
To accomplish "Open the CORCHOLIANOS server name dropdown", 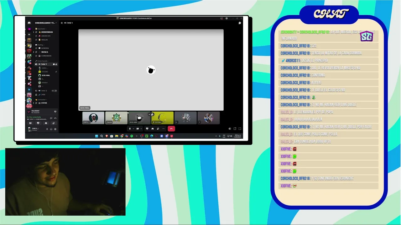I will [46, 23].
